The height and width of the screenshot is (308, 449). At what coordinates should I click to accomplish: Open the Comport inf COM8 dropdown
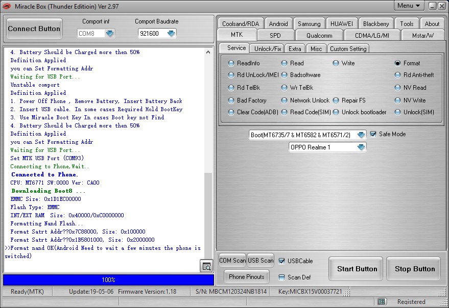pos(110,34)
